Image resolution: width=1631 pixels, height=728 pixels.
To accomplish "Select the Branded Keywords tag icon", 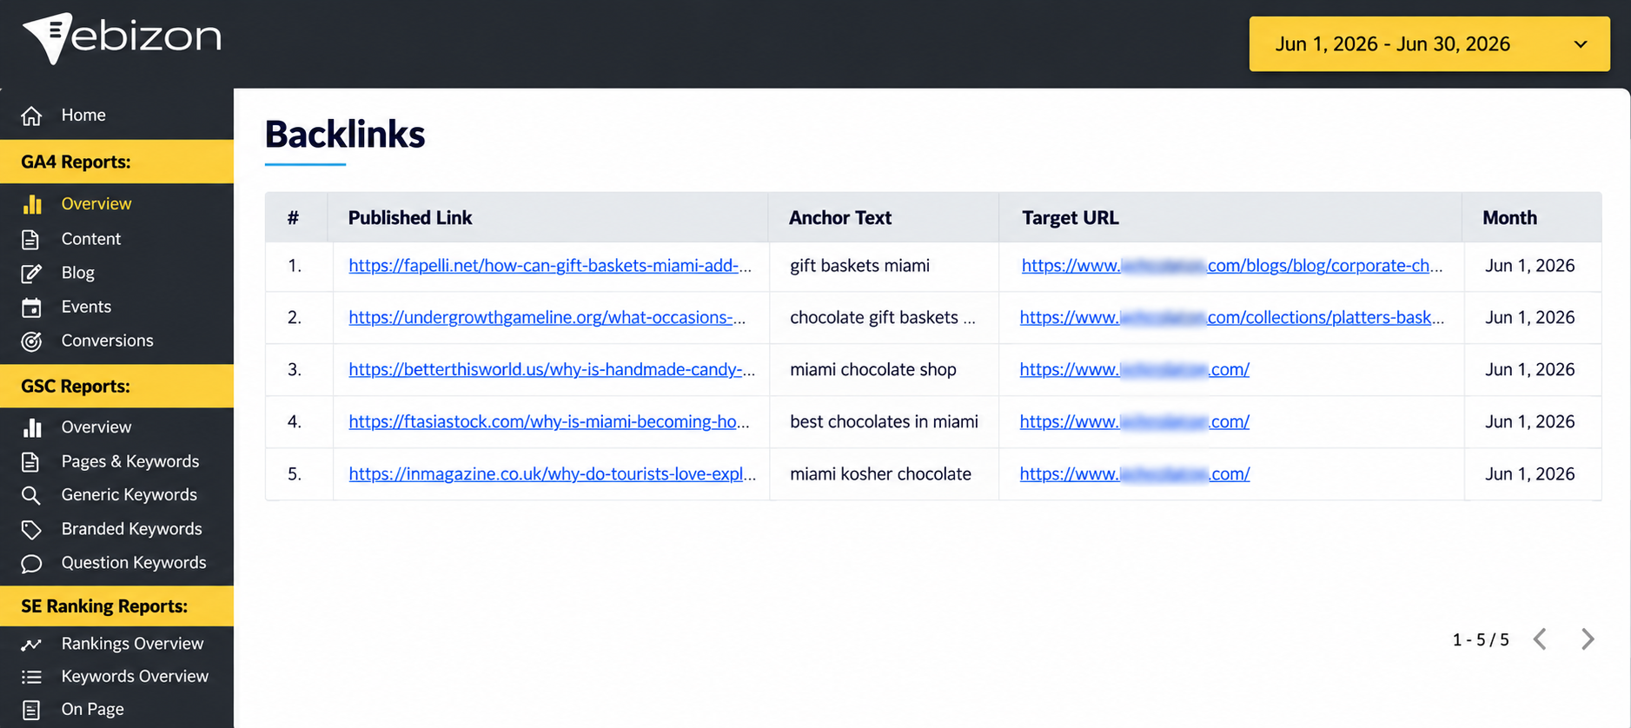I will point(31,529).
